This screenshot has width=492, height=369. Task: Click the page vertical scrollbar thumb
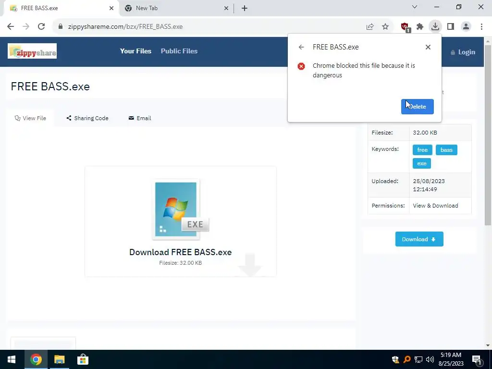[488, 135]
